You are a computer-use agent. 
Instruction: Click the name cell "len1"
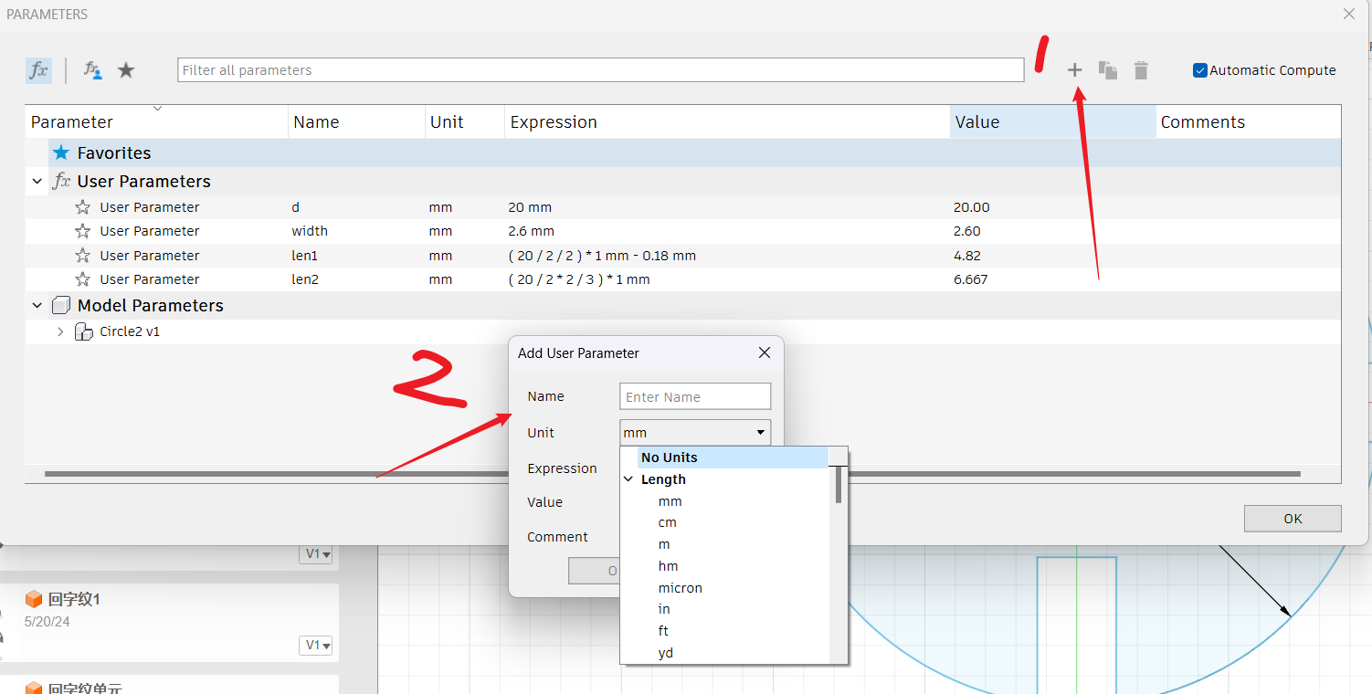[305, 256]
